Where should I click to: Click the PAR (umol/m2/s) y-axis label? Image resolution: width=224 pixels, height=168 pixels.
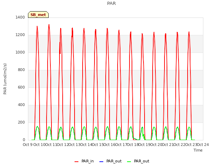click(x=5, y=79)
